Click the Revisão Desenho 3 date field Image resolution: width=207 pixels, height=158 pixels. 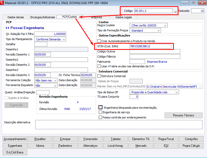pyautogui.click(x=42, y=75)
